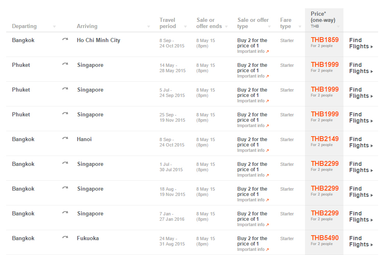This screenshot has width=386, height=255.
Task: Open the Arriving column filter dropdown arrow
Action: click(x=149, y=27)
